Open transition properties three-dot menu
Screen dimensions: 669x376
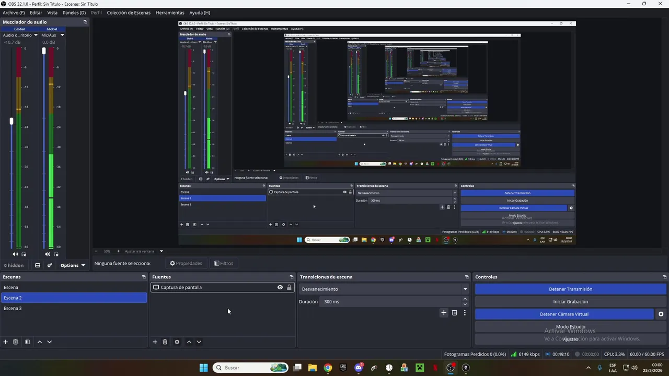coord(465,313)
